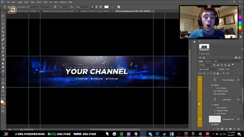
Task: Open the character panel toggle icon
Action: (119, 7)
